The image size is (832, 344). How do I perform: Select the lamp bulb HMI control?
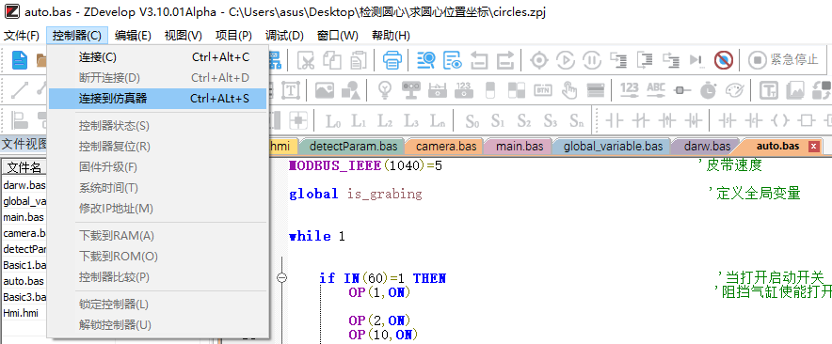tap(385, 90)
